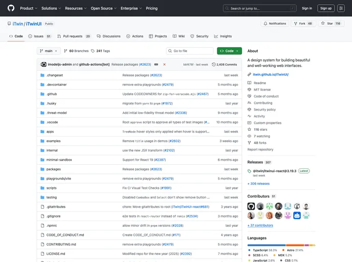View the 7 watching link

262,136
